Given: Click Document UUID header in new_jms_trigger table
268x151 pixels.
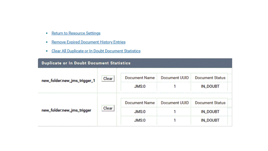Looking at the screenshot, I should click(x=175, y=103).
